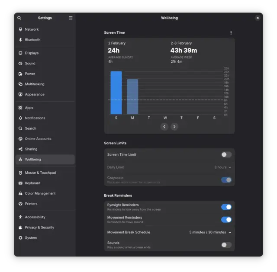Image resolution: width=277 pixels, height=272 pixels.
Task: Click the Accessibility figure icon
Action: click(x=20, y=217)
